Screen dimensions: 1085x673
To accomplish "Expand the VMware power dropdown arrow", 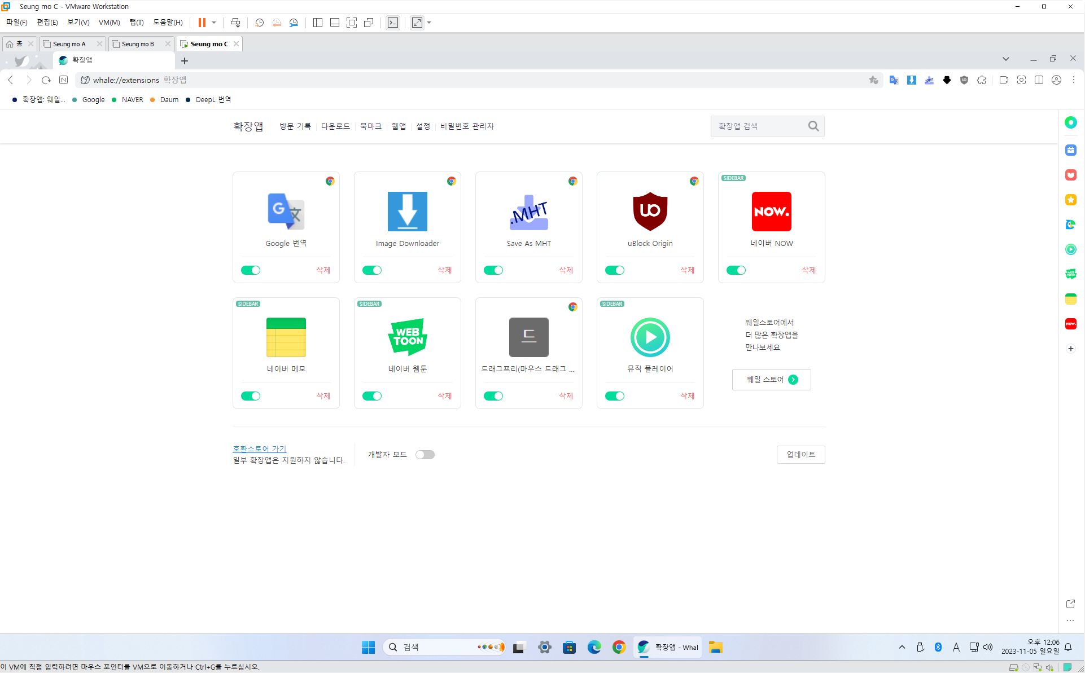I will (x=214, y=23).
